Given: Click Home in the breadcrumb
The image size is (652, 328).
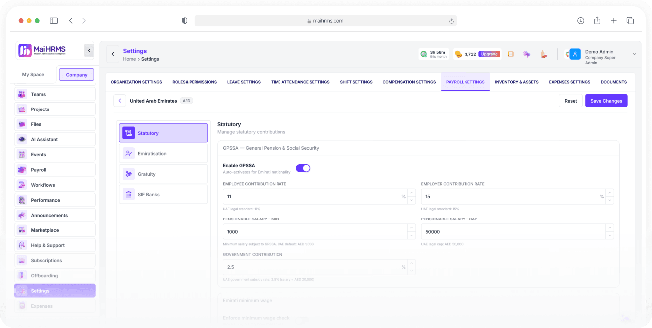Looking at the screenshot, I should (129, 59).
